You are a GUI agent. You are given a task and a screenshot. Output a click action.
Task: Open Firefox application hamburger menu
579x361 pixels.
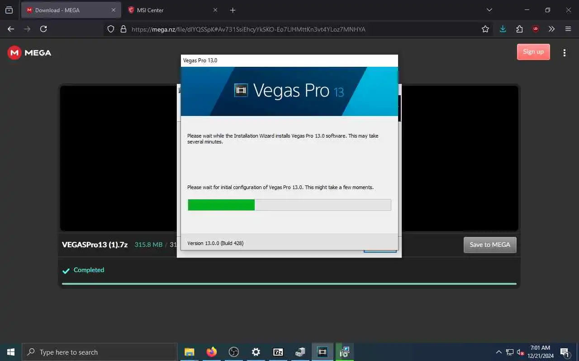pyautogui.click(x=568, y=29)
